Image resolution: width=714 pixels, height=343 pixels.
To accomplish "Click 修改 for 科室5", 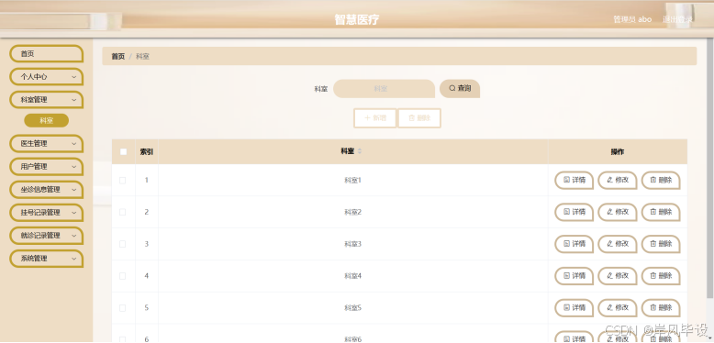I will tap(618, 307).
